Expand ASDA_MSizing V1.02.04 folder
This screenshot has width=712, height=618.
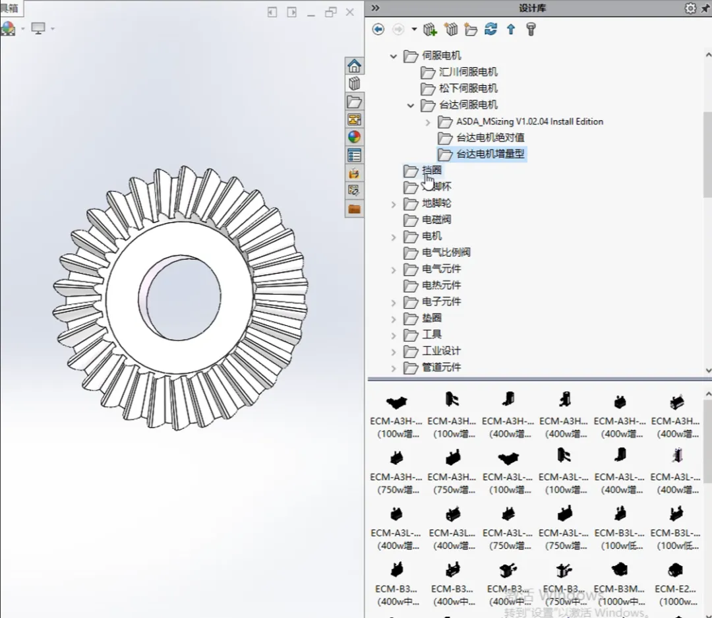(428, 122)
